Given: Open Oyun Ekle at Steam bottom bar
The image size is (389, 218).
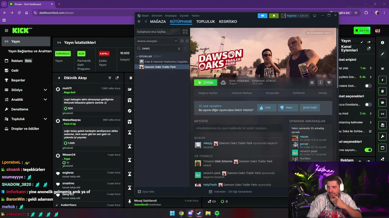Looking at the screenshot, I should (x=146, y=192).
